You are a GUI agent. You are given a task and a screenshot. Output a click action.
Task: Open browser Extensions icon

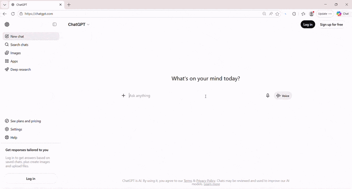294,14
